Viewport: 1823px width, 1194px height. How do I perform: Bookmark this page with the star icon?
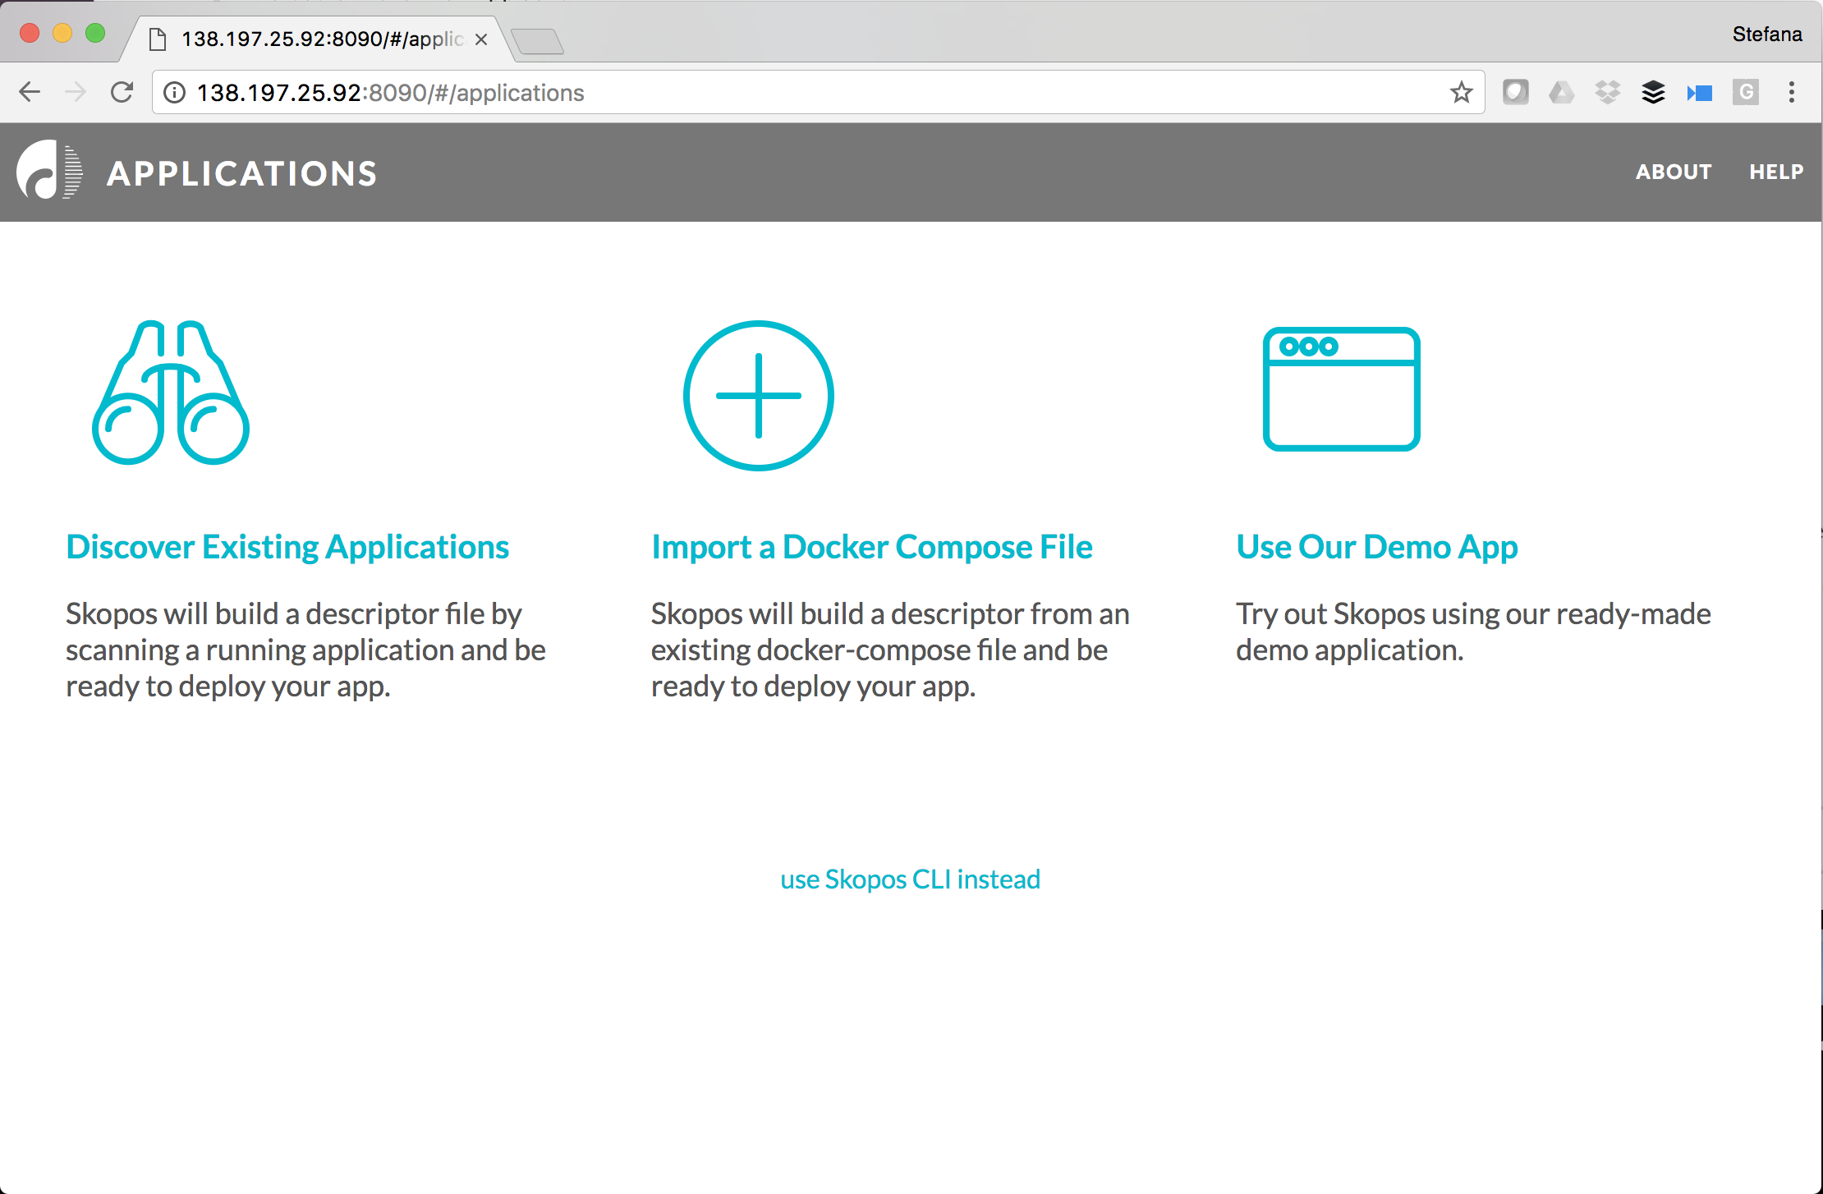coord(1462,92)
